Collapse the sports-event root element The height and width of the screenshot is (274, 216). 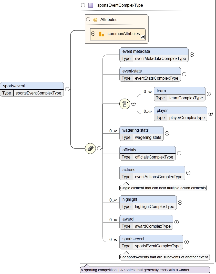(67, 89)
